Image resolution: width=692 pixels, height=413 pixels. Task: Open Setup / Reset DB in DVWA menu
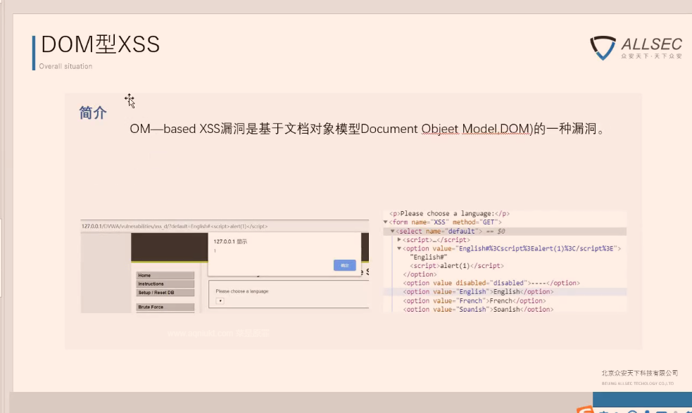point(165,293)
